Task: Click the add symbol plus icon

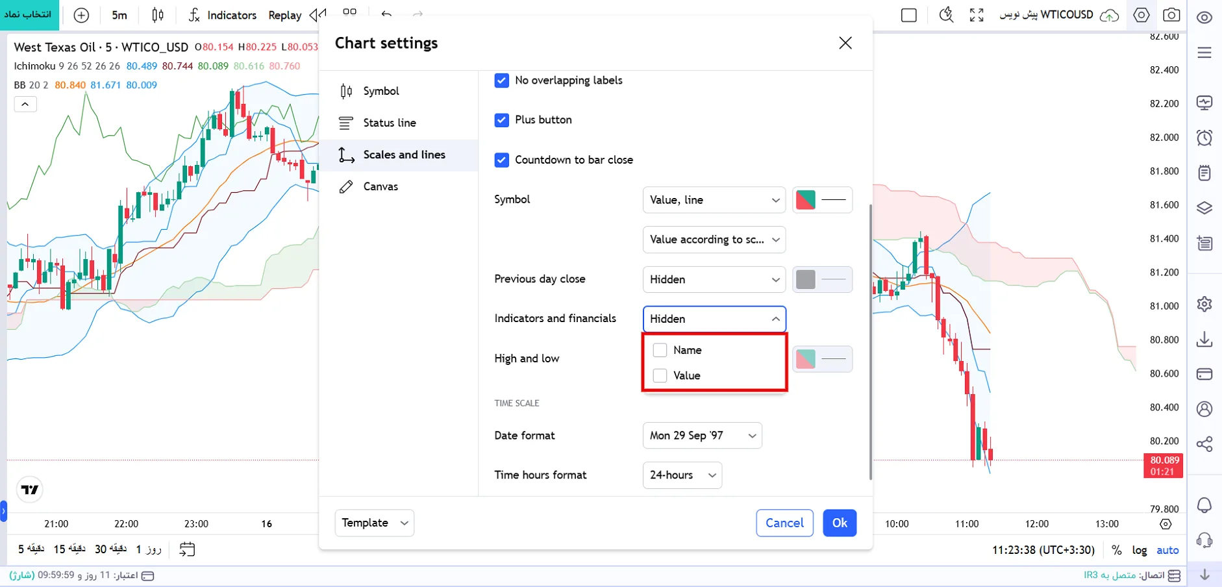Action: [81, 15]
